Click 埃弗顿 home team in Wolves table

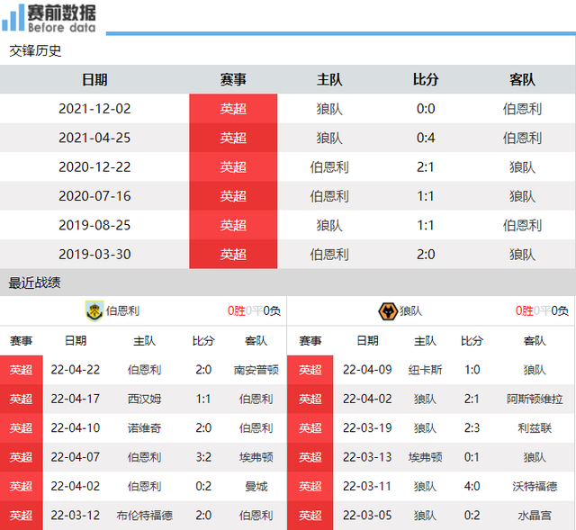[x=425, y=457]
